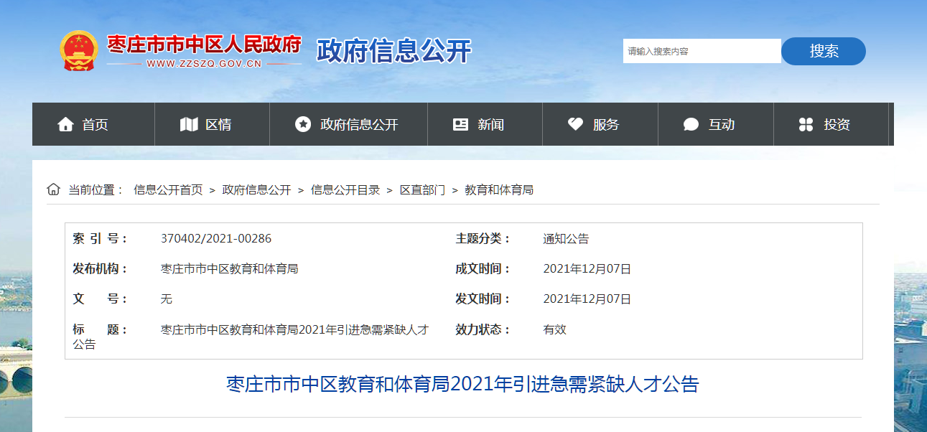The width and height of the screenshot is (927, 432).
Task: Click the map icon beside 区情
Action: pyautogui.click(x=189, y=124)
